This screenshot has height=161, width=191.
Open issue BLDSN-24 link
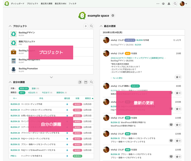15,110
